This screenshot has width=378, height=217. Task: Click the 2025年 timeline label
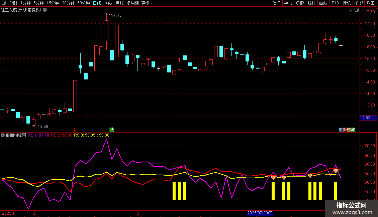pos(9,213)
